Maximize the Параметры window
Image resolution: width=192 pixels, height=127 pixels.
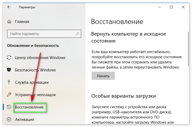pyautogui.click(x=171, y=7)
